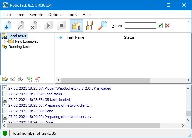The height and width of the screenshot is (138, 192).
Task: Expand toolbar overflow chevron at right
Action: pos(189,22)
